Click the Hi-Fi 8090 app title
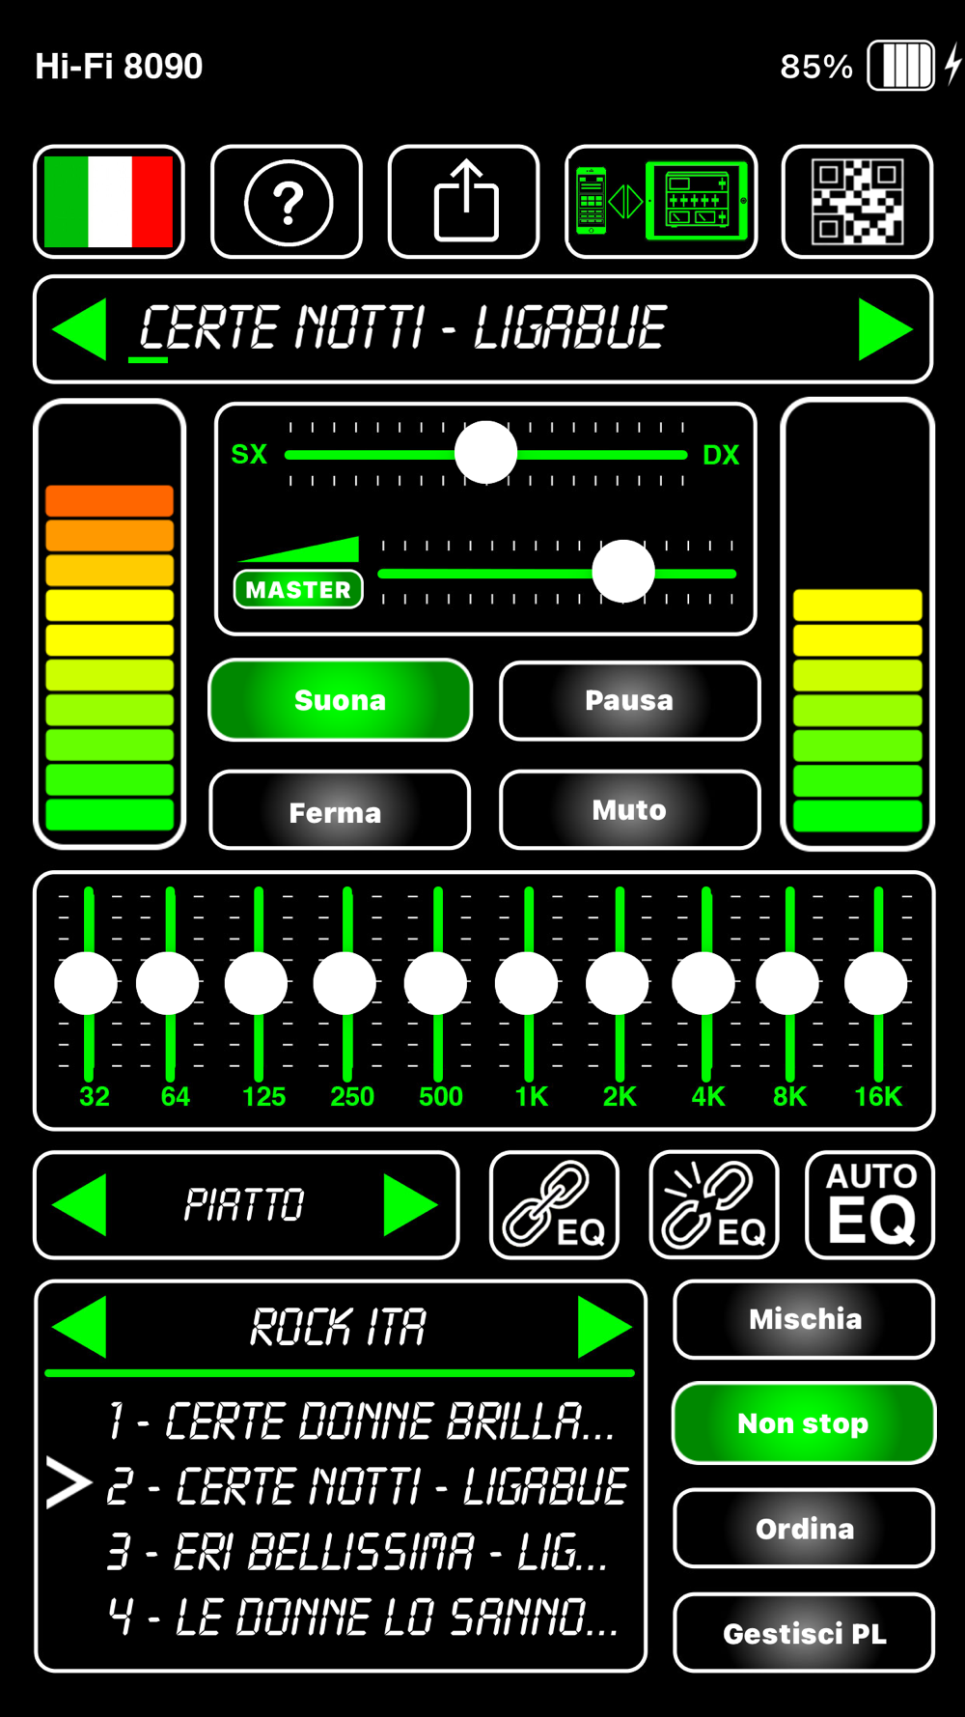This screenshot has width=965, height=1717. pyautogui.click(x=119, y=66)
